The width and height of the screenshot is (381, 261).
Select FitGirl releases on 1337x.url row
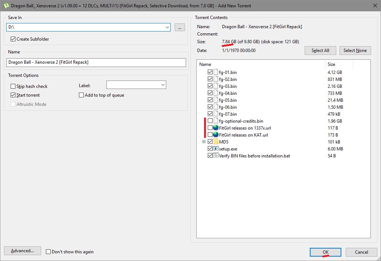245,128
